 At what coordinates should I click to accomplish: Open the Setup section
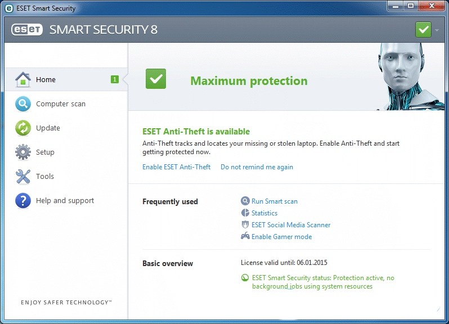click(x=45, y=152)
